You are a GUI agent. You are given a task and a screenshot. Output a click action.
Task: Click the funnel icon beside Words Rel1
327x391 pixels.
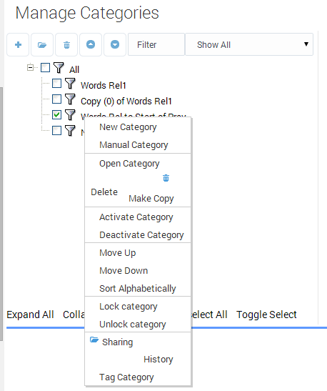click(x=70, y=84)
